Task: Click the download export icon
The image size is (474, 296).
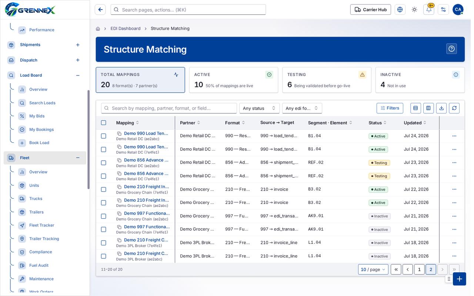Action: [x=441, y=108]
